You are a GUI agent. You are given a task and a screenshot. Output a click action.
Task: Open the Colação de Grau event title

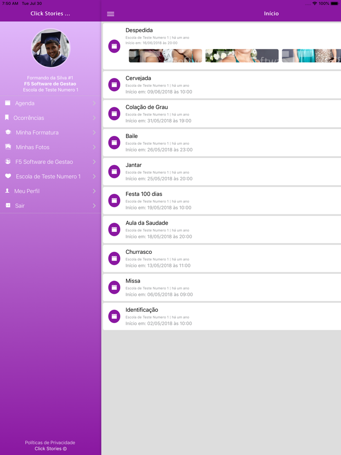pyautogui.click(x=147, y=107)
